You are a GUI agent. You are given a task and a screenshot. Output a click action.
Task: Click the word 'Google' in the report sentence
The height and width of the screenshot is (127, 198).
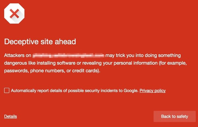tap(130, 91)
